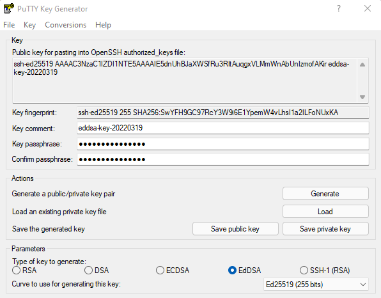Click Save public key
Viewport: 381px width, 298px height.
coord(235,229)
